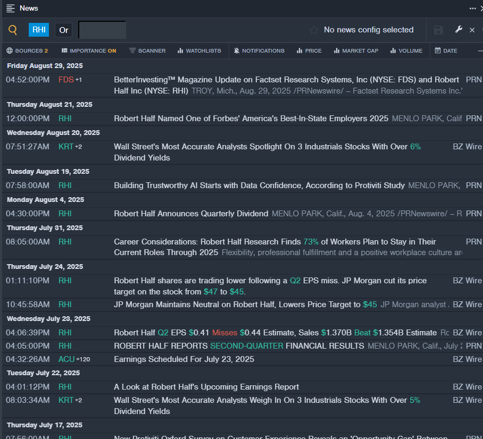Click the RHI ticker in the 12:00:00PM row
Image resolution: width=483 pixels, height=439 pixels.
tap(65, 119)
